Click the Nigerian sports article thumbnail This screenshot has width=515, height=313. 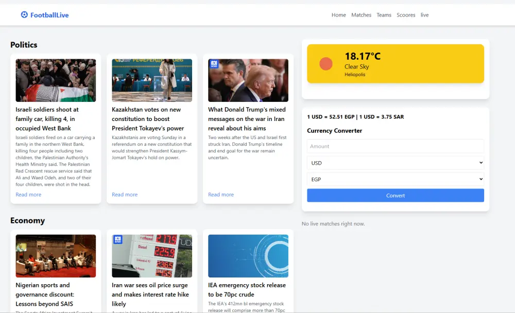[56, 255]
